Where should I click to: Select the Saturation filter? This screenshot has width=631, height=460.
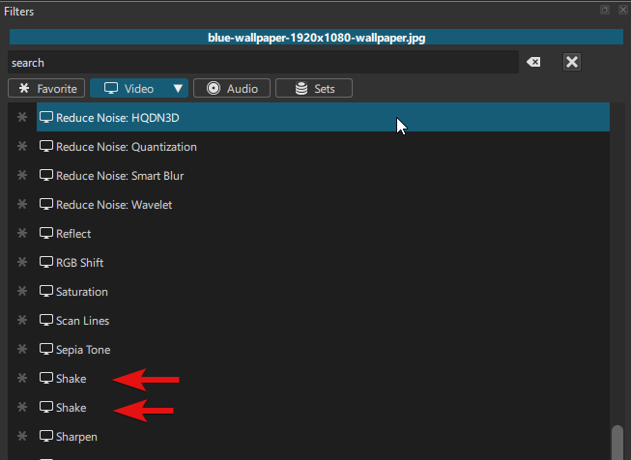point(323,291)
